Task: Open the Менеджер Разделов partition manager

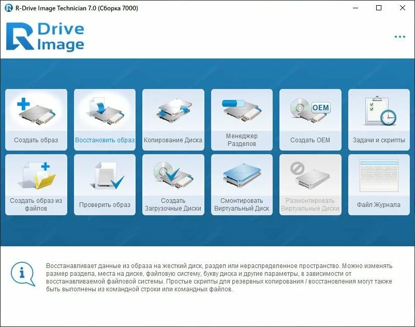Action: click(x=243, y=118)
